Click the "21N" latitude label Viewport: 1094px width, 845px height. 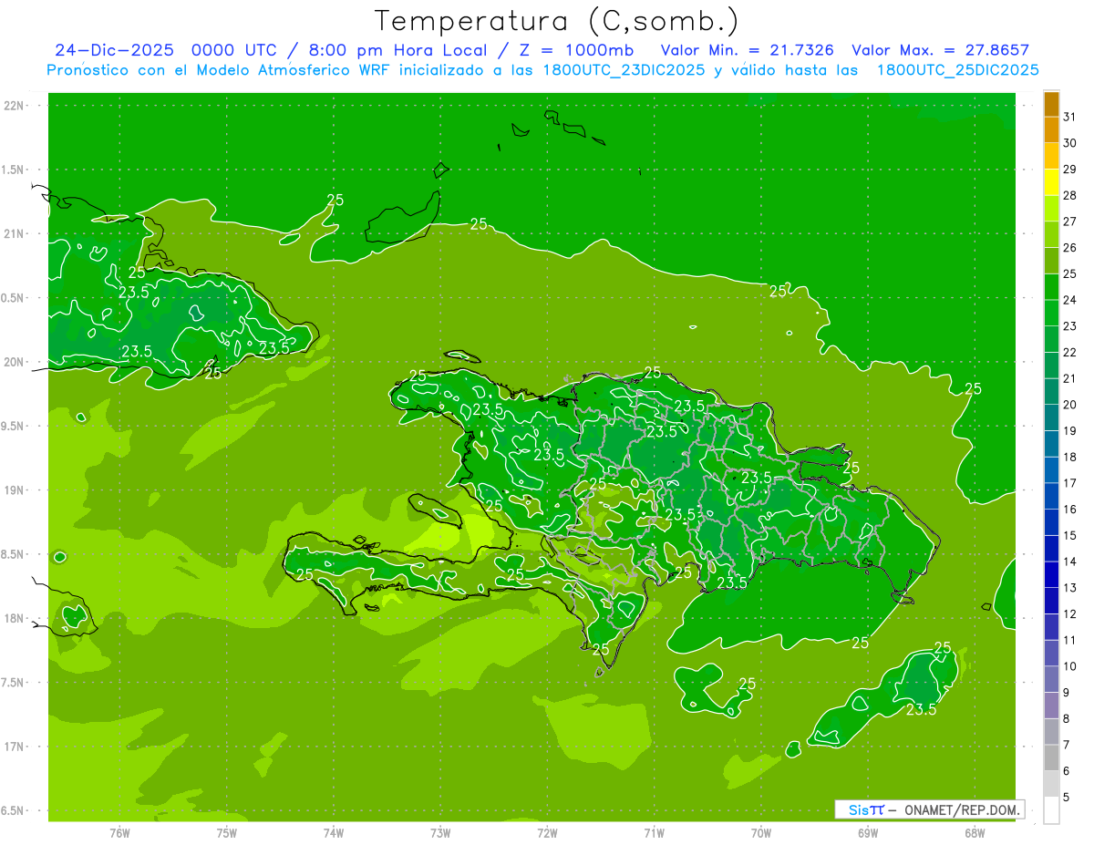14,233
